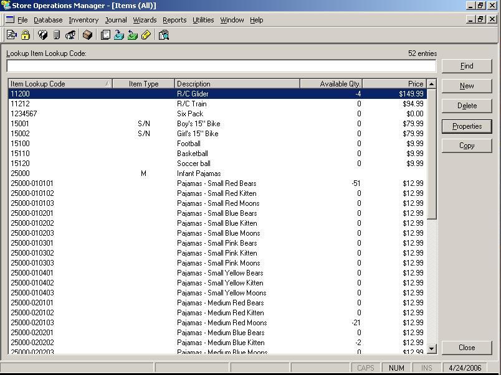Click the brown package box toolbar icon
Viewport: 501px width, 375px height.
point(88,35)
